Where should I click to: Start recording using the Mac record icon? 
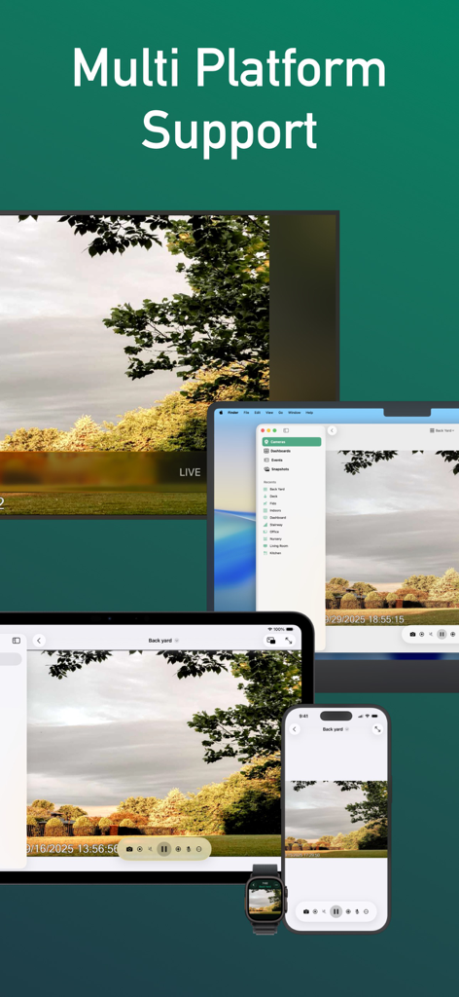coord(421,634)
